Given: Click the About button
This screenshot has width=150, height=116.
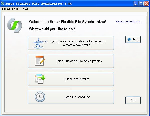Looking at the screenshot, I should pos(133,39).
